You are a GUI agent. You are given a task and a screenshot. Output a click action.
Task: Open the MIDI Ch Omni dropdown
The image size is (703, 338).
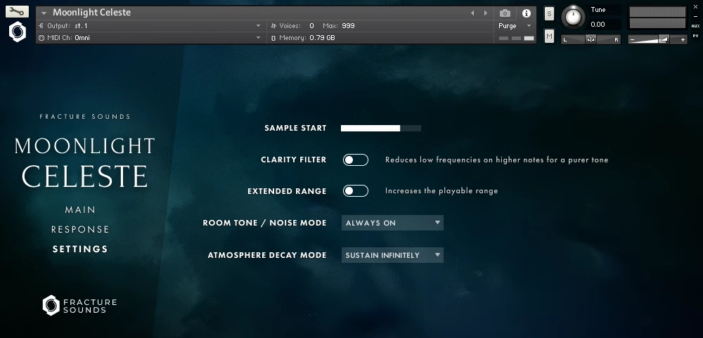(258, 38)
